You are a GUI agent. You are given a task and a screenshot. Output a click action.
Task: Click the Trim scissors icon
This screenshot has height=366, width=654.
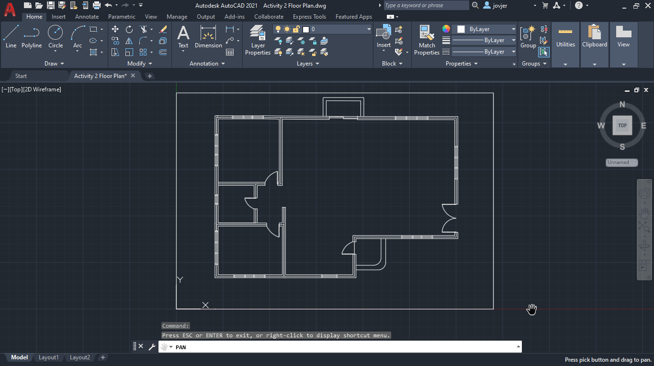(143, 29)
